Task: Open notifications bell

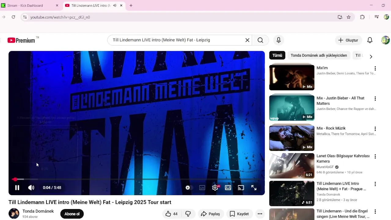Action: (x=370, y=40)
